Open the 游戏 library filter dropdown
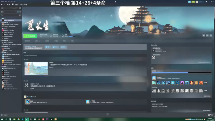 click(9, 12)
